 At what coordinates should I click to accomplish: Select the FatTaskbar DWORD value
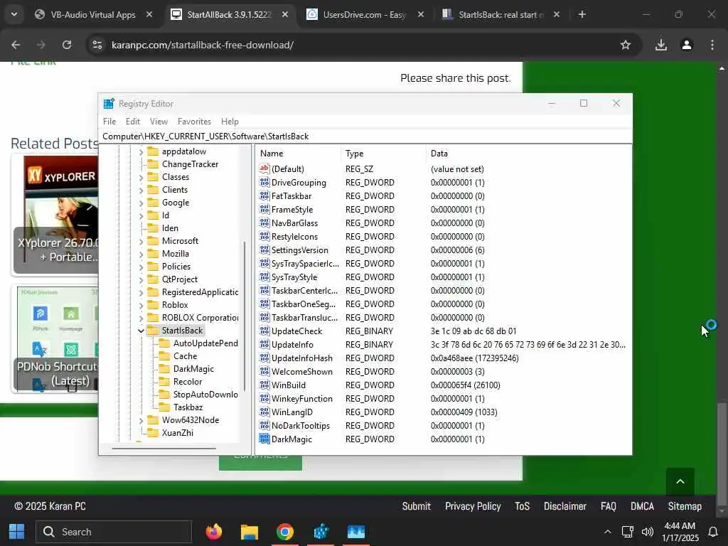(x=291, y=196)
